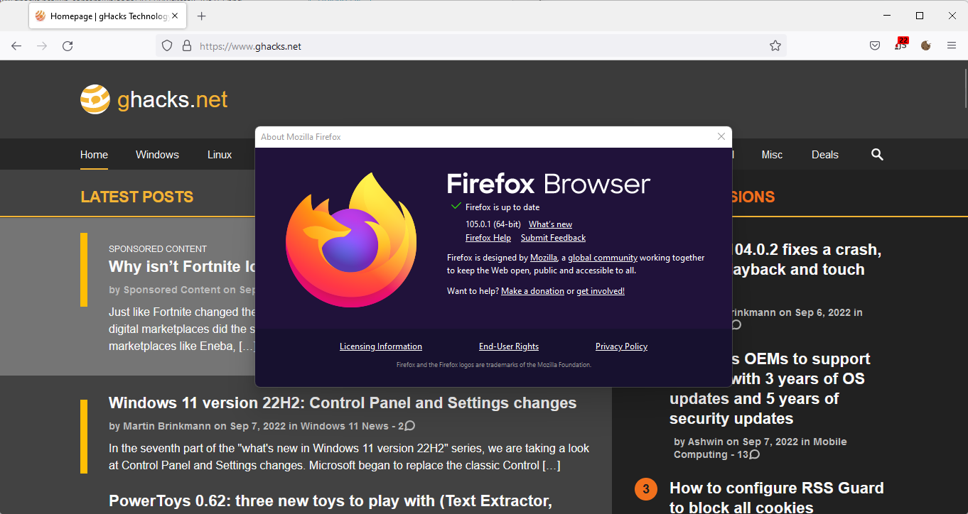Open the What's new link
Image resolution: width=968 pixels, height=514 pixels.
[550, 224]
